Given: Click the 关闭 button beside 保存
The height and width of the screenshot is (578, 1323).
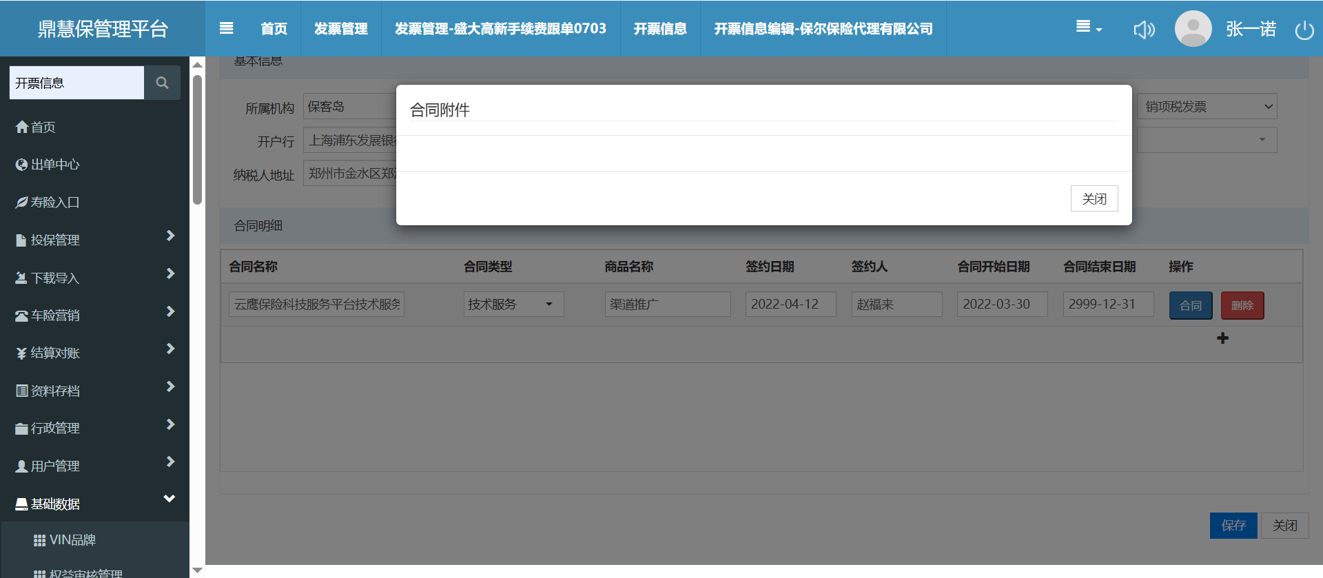Looking at the screenshot, I should pyautogui.click(x=1285, y=526).
